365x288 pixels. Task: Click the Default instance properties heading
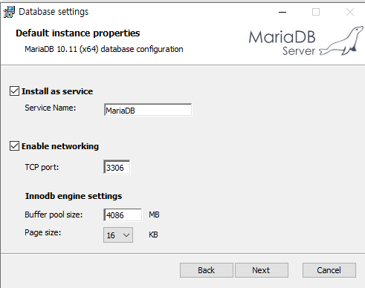78,33
